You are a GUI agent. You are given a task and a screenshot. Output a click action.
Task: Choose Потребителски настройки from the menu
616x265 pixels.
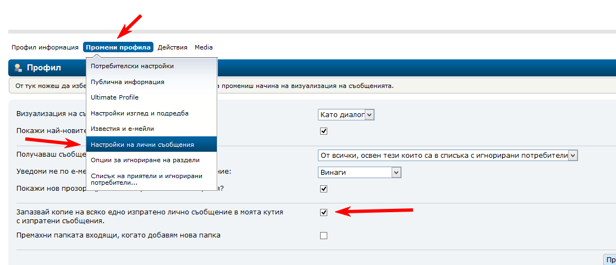132,66
